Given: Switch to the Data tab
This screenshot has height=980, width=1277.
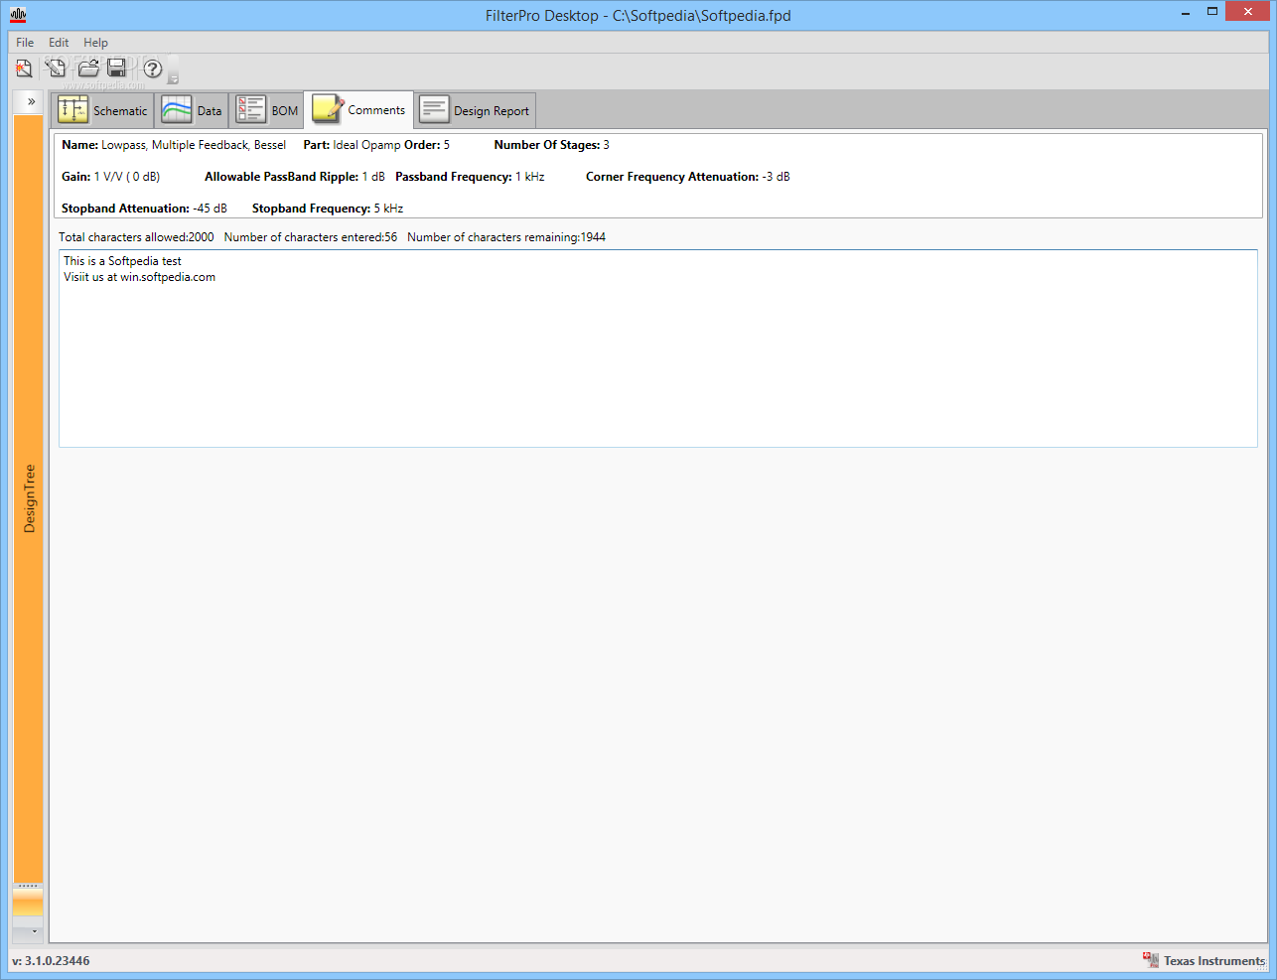Looking at the screenshot, I should pyautogui.click(x=192, y=110).
